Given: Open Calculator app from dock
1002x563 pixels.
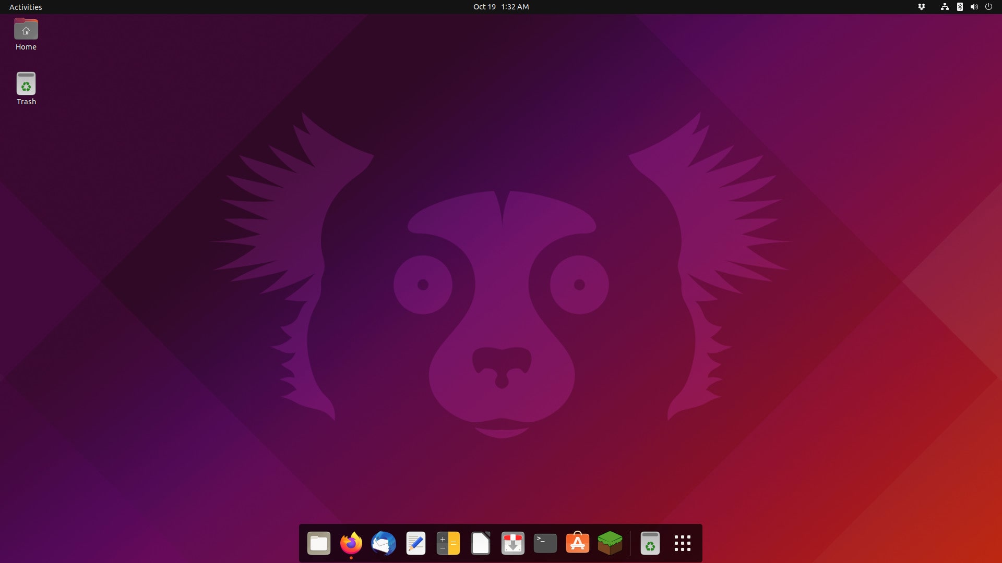Looking at the screenshot, I should [x=448, y=542].
